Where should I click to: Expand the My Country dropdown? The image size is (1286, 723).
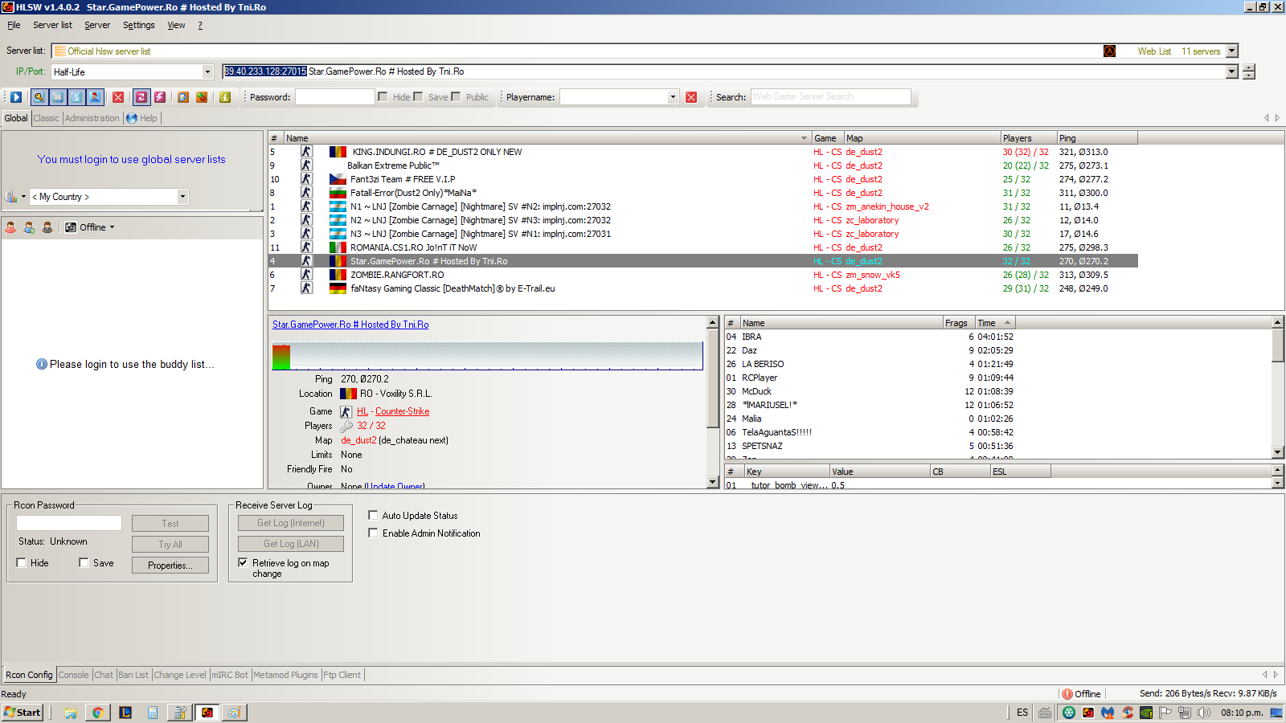pos(182,197)
